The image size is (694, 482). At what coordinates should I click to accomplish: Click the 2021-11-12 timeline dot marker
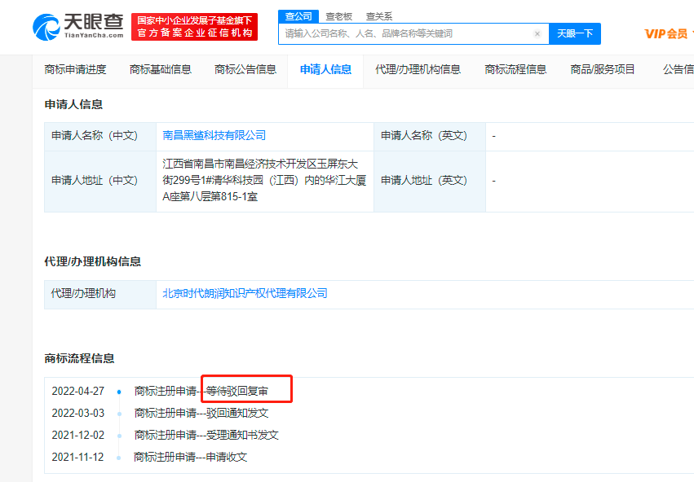pos(118,458)
